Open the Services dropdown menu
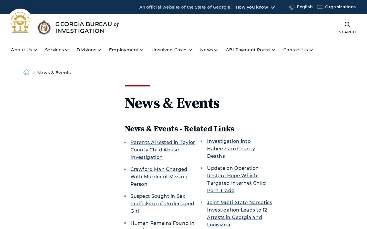The height and width of the screenshot is (229, 367). click(56, 50)
